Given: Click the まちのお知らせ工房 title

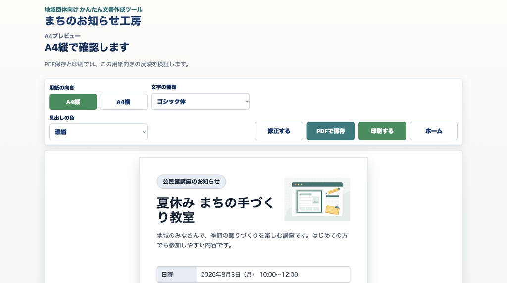Looking at the screenshot, I should pos(93,21).
